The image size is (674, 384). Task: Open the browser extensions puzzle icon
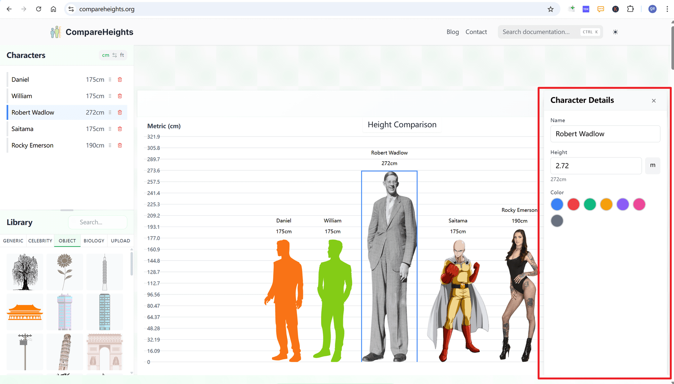pyautogui.click(x=630, y=9)
